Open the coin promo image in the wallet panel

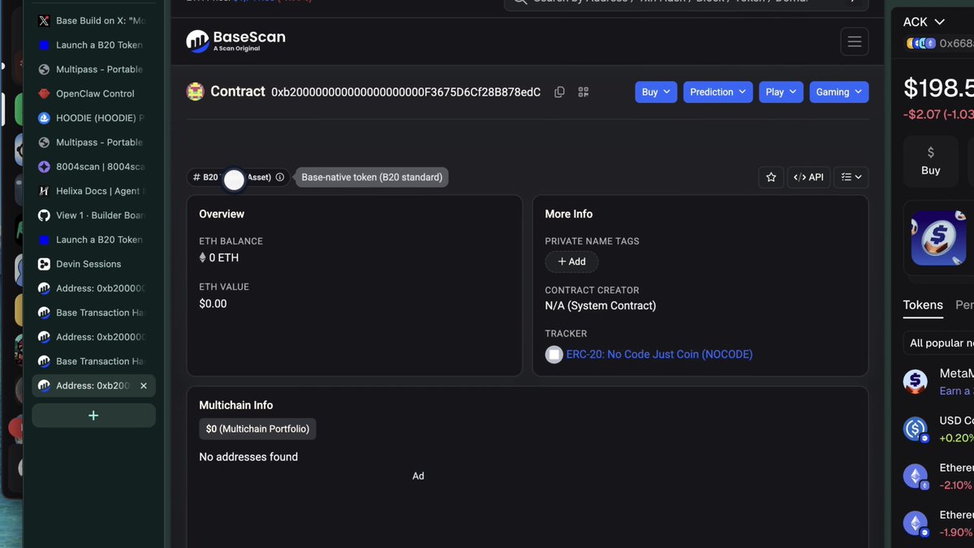938,237
